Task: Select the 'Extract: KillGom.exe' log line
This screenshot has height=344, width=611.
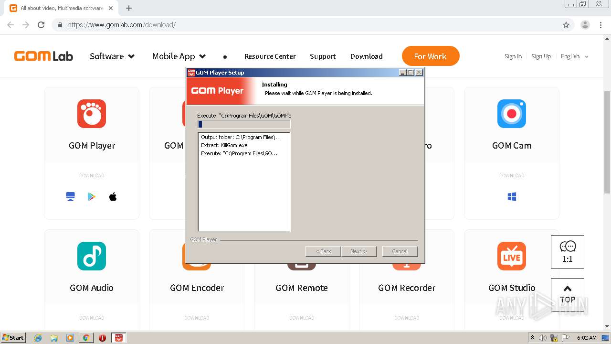Action: pyautogui.click(x=224, y=145)
